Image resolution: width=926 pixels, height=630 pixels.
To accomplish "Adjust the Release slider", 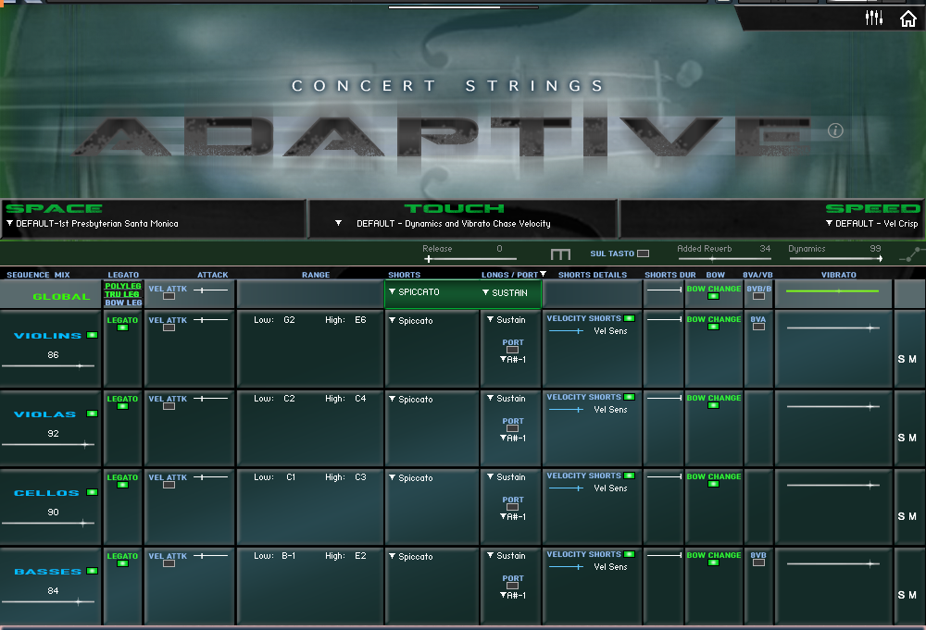I will pyautogui.click(x=470, y=259).
